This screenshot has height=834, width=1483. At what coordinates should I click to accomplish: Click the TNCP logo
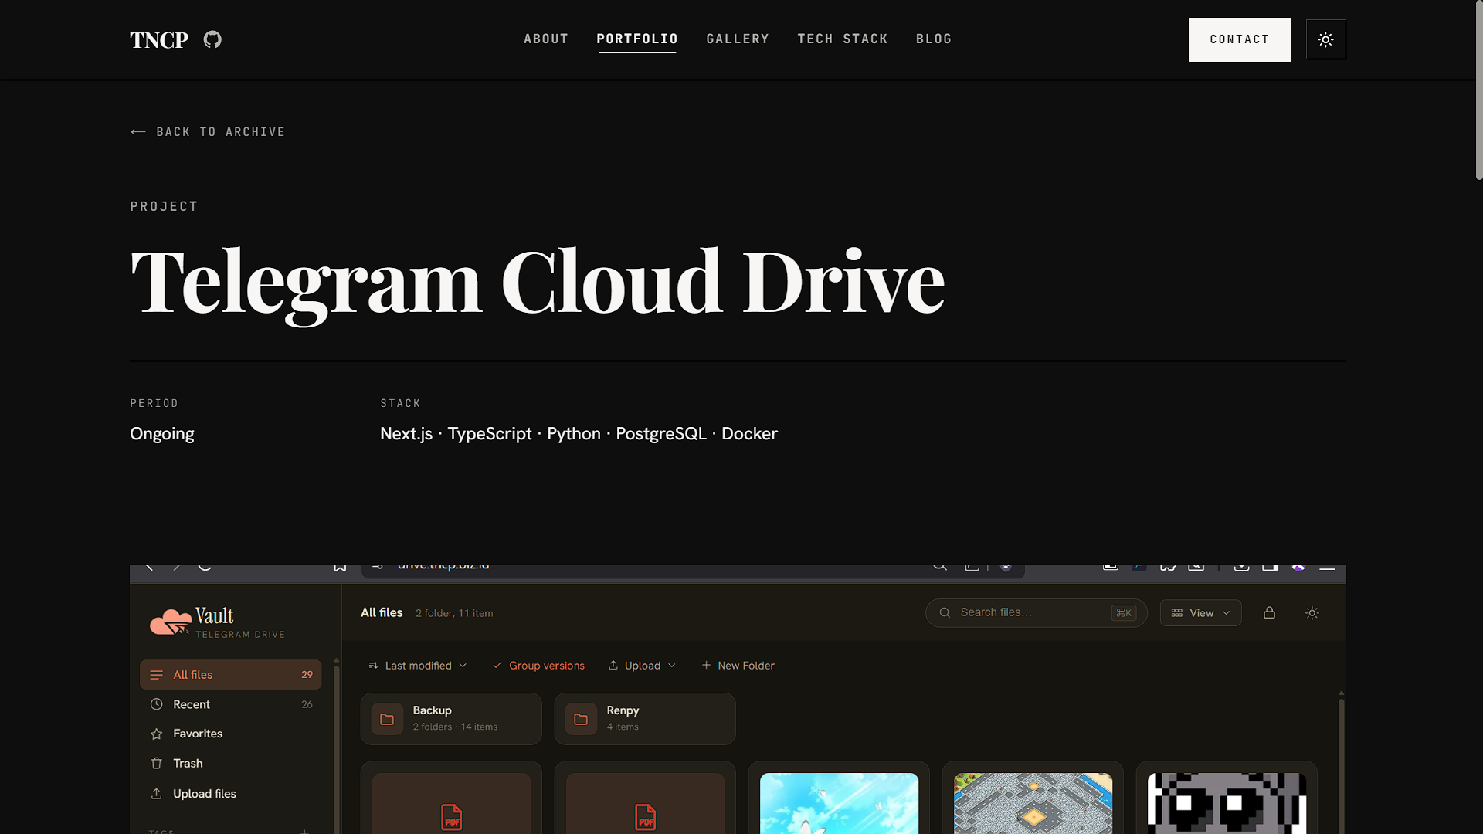click(x=159, y=40)
